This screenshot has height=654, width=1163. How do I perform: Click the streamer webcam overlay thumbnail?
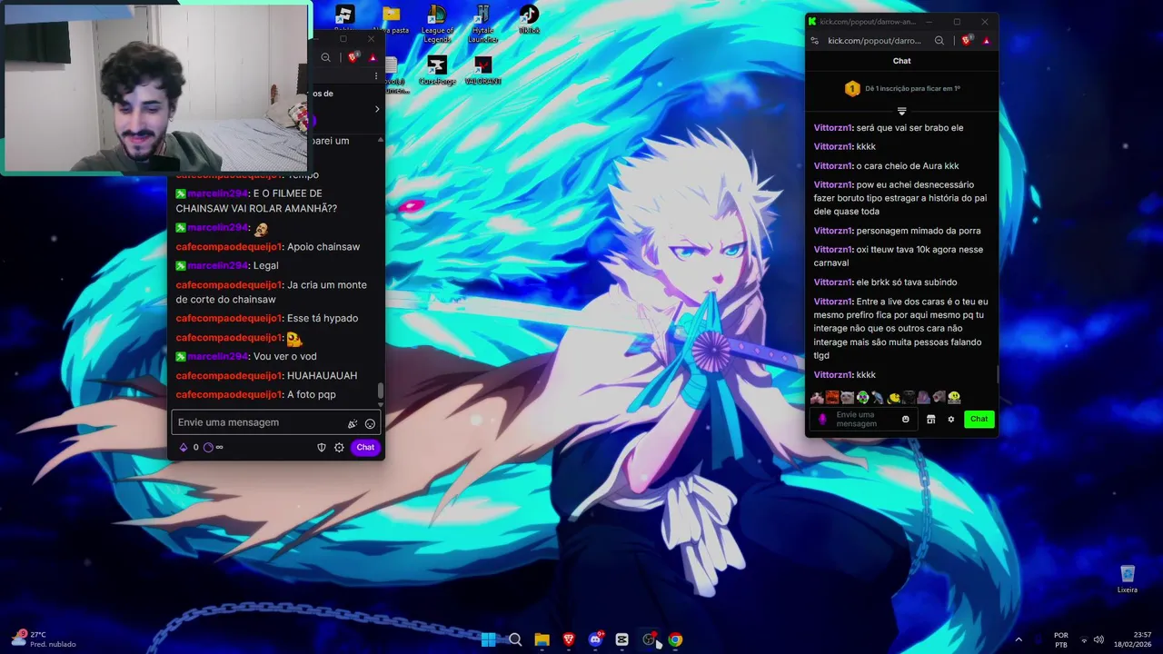pyautogui.click(x=156, y=88)
